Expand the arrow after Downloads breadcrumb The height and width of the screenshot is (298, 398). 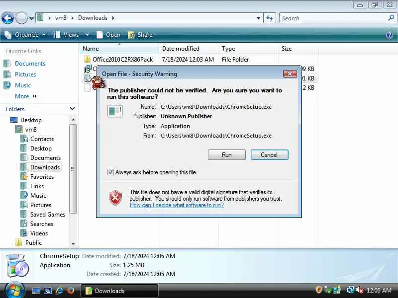tap(113, 18)
